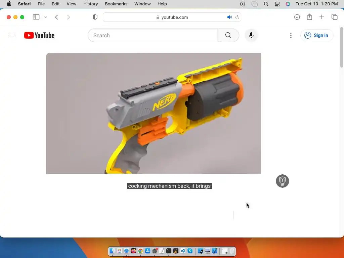Click the Now Playing menu bar icon
The height and width of the screenshot is (258, 344).
(x=243, y=4)
